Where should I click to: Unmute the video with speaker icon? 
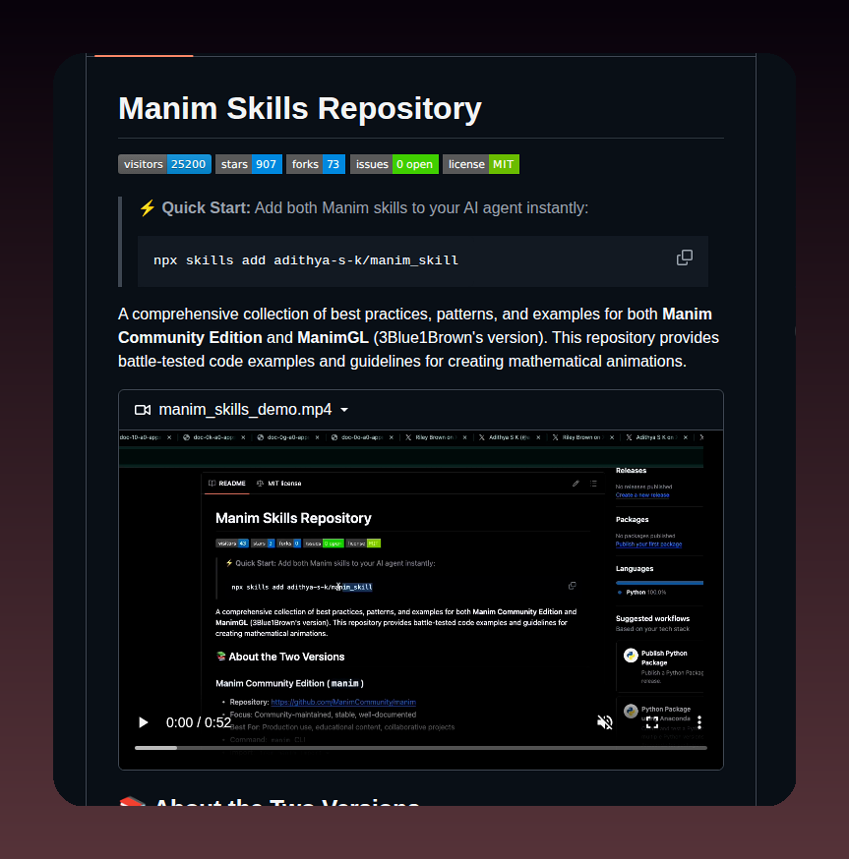click(x=604, y=722)
